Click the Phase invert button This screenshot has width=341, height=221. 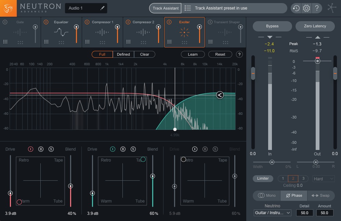point(294,195)
